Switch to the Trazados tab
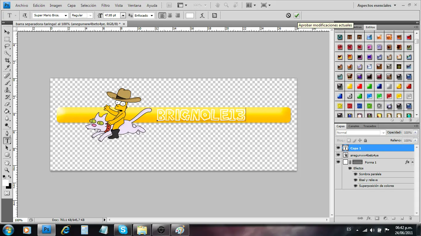Screen dimensions: 421x236 pos(370,126)
